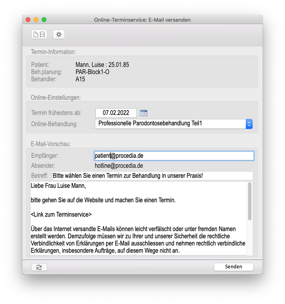Click the patient name 'Mann, Luise : 25.01.85'

(102, 64)
